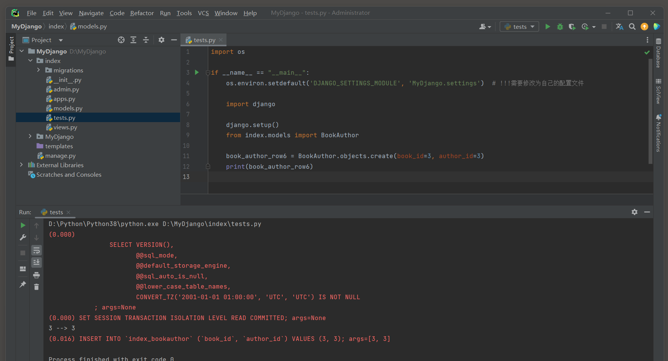Screen dimensions: 668x361
Task: Rerun tests in the Run panel
Action: tap(23, 225)
